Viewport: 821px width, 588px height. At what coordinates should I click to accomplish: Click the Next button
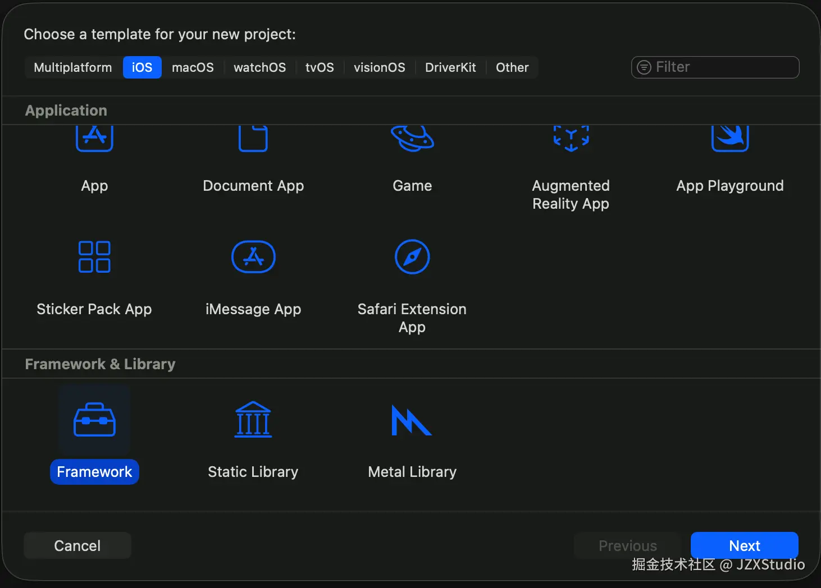pyautogui.click(x=745, y=545)
